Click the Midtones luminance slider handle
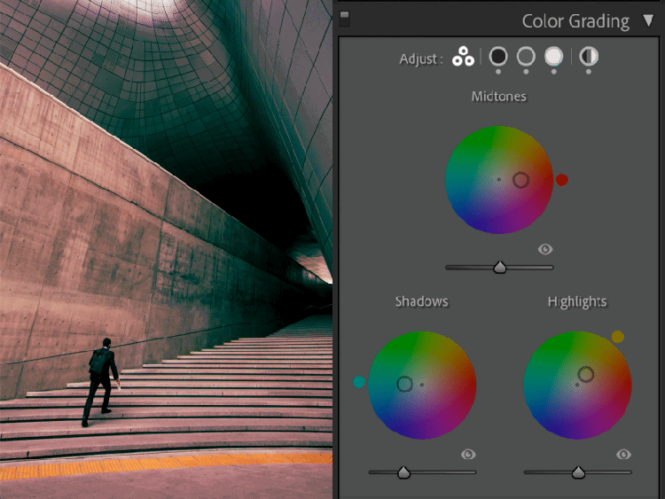665x499 pixels. tap(500, 267)
